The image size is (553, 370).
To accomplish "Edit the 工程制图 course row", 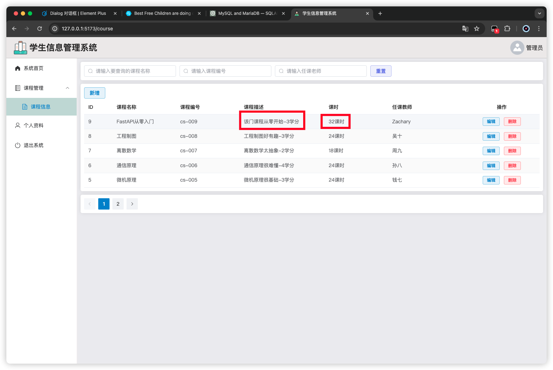I will tap(491, 136).
